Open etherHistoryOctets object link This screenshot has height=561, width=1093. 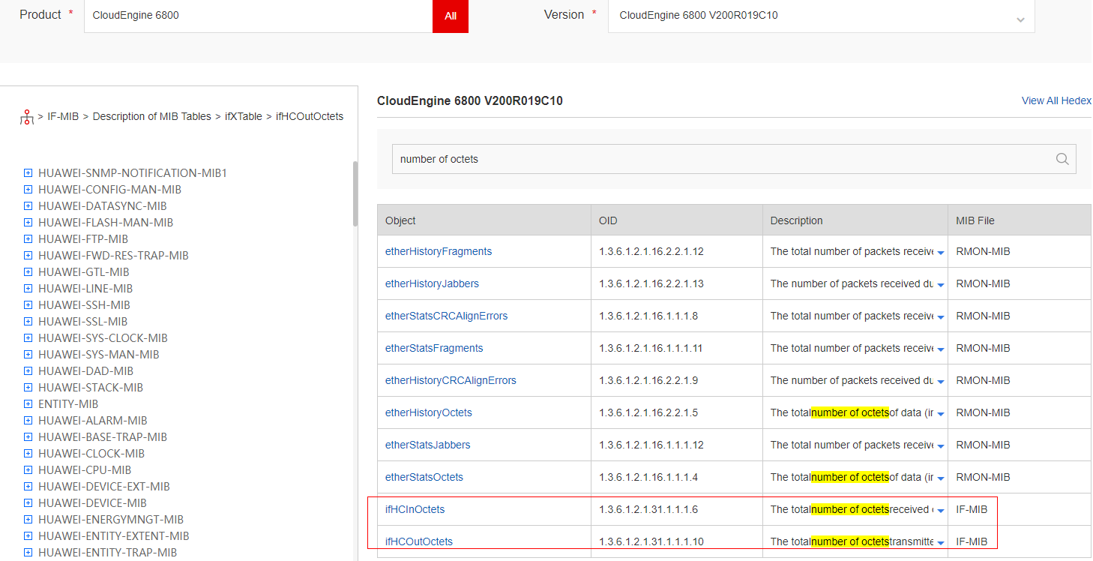pyautogui.click(x=429, y=412)
